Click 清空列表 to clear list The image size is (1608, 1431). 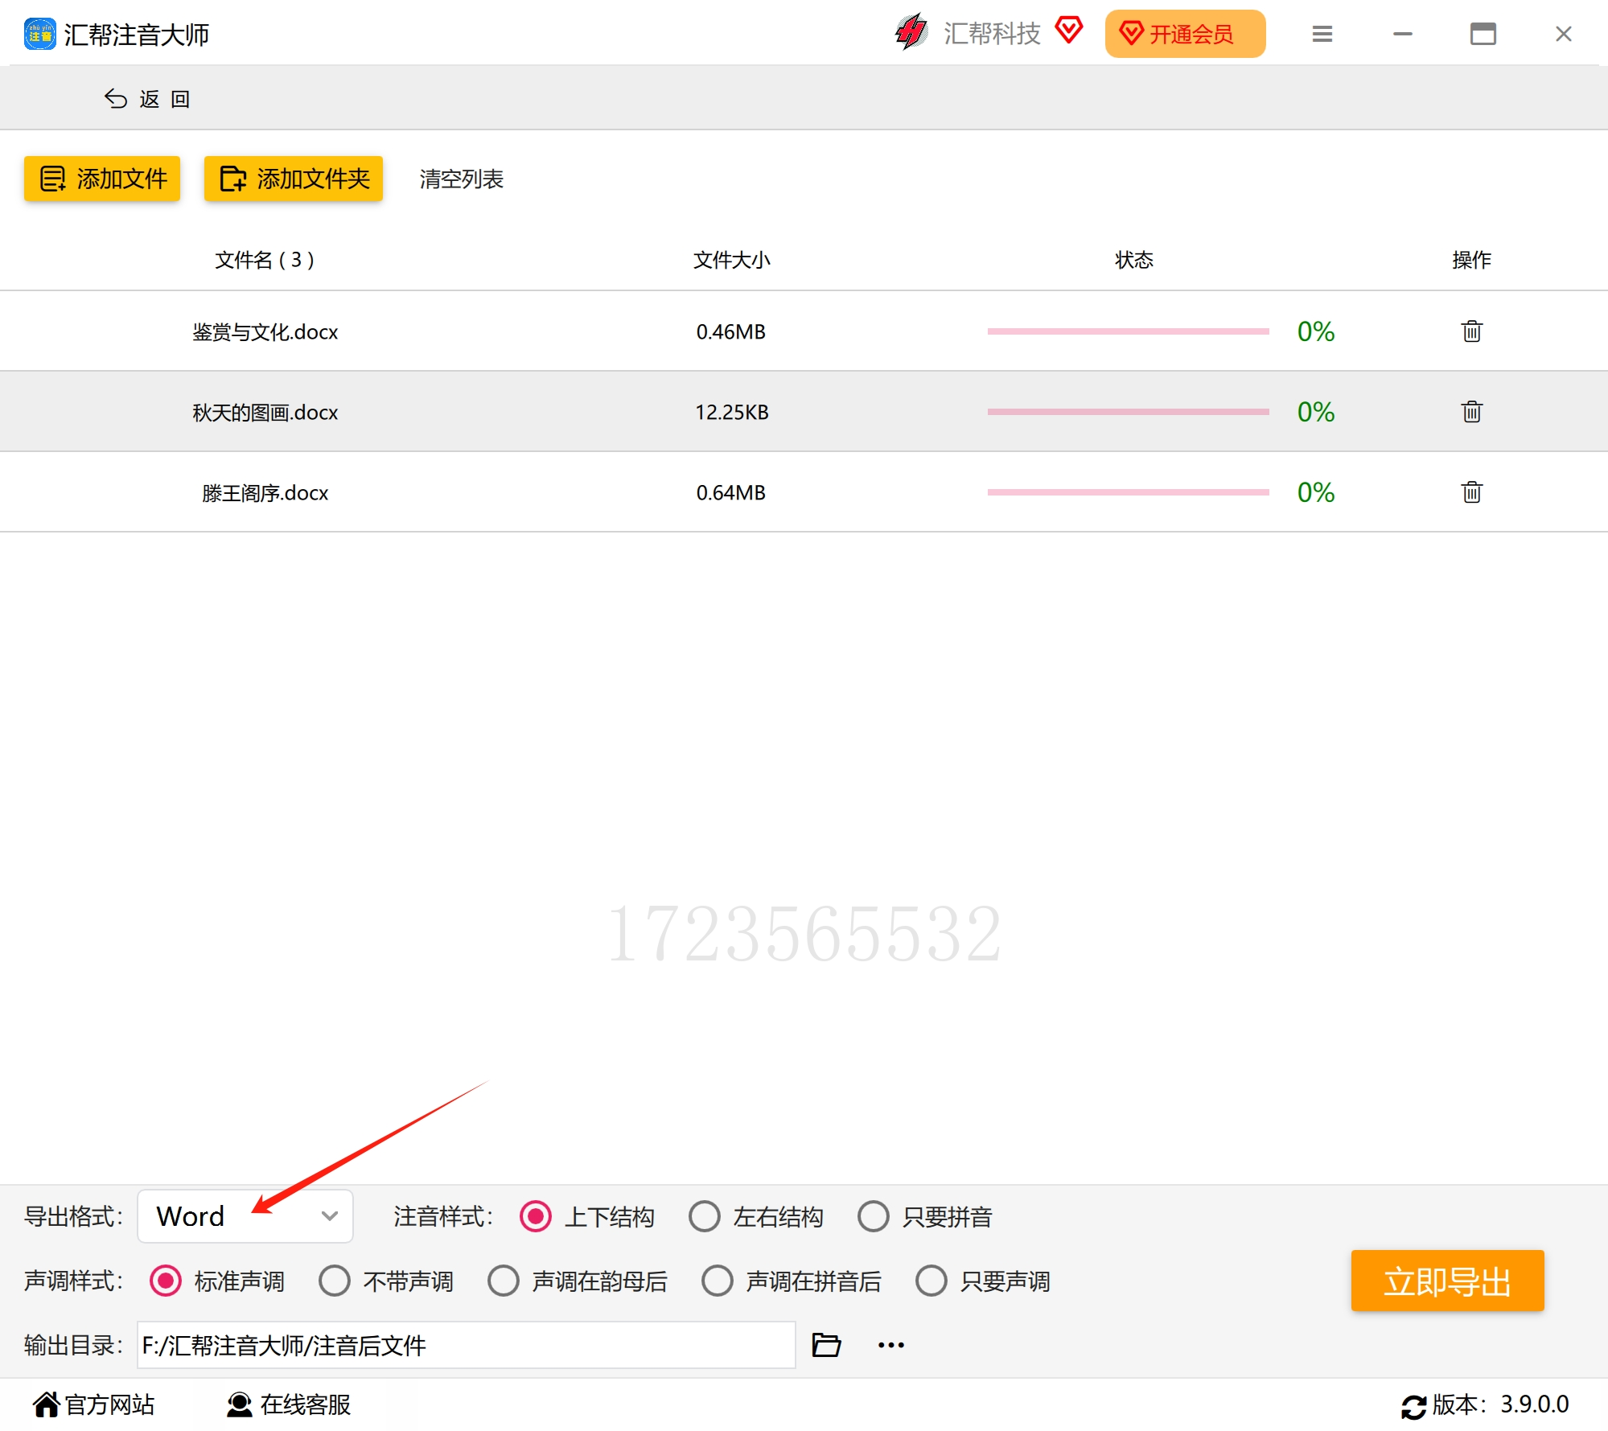point(461,179)
